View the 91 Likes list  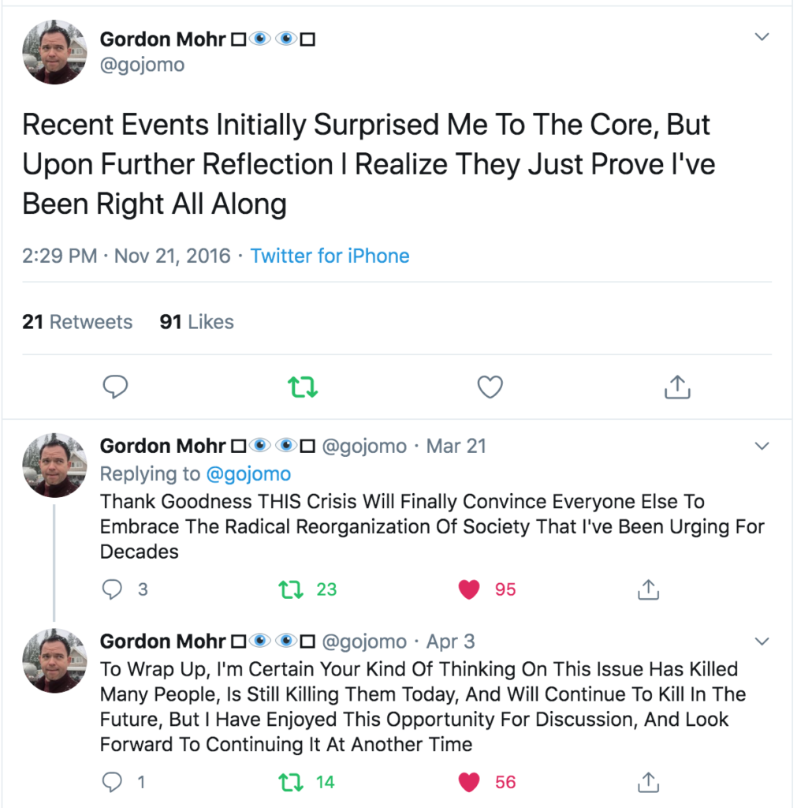point(196,322)
